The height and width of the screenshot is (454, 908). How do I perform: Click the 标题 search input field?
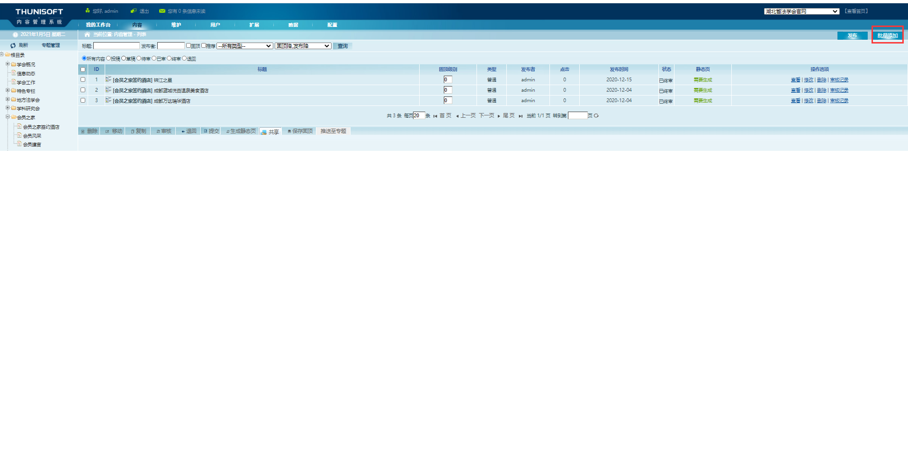pyautogui.click(x=117, y=46)
